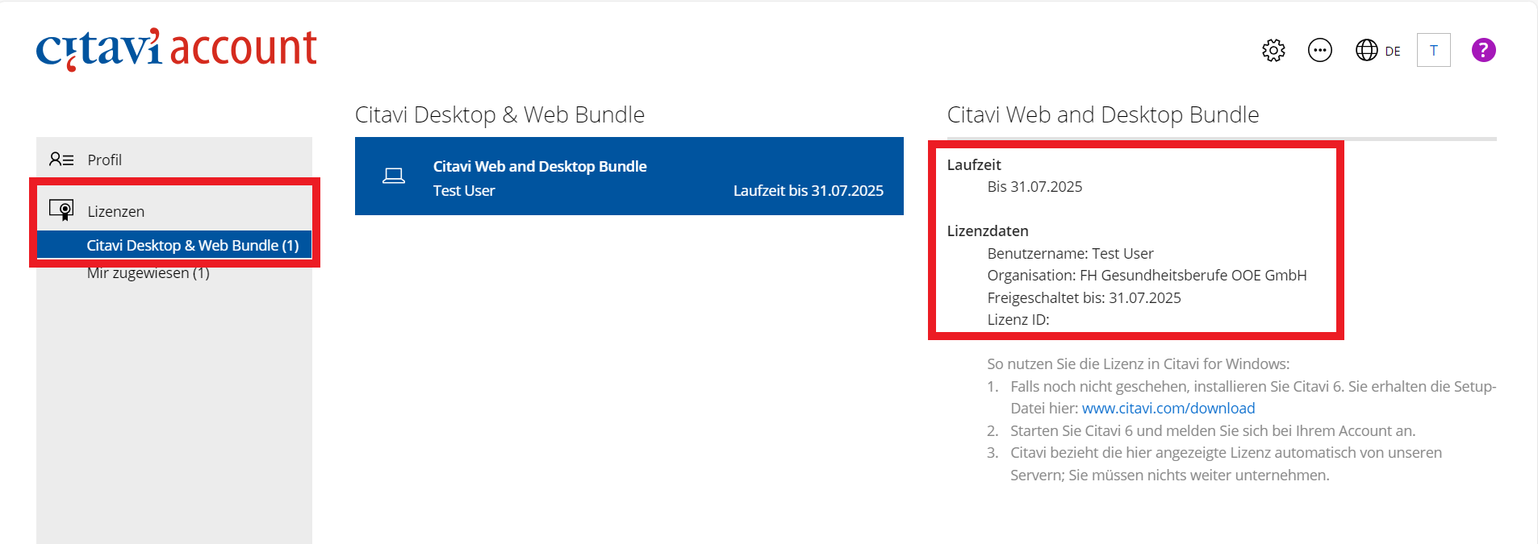Viewport: 1538px width, 544px height.
Task: Select Citavi Desktop & Web Bundle (1)
Action: click(x=174, y=245)
